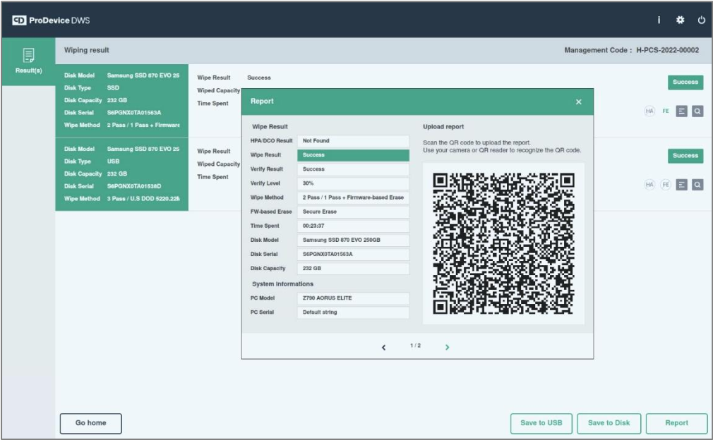Click PC Serial 'Default string' field

353,312
